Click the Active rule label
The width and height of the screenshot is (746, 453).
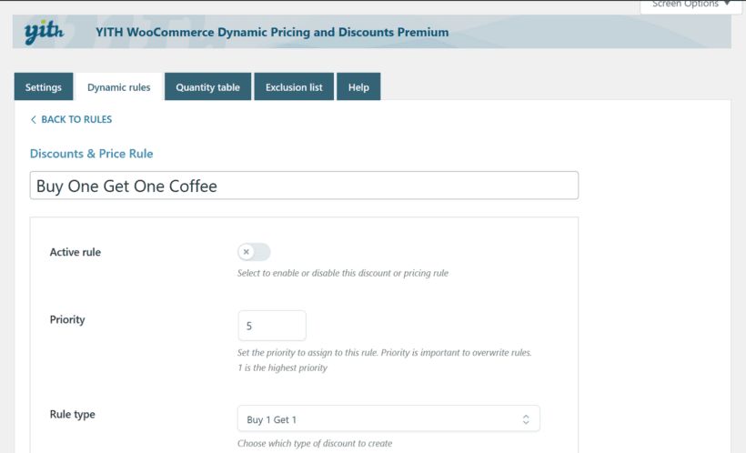(76, 252)
